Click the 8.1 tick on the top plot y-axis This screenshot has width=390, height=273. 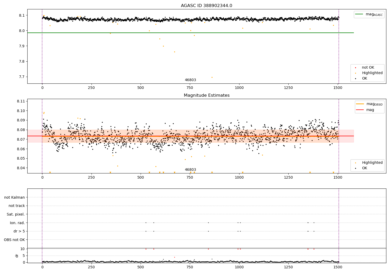click(22, 15)
